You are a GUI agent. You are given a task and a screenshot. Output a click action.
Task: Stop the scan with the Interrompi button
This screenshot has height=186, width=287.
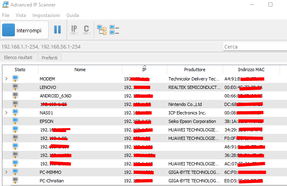(24, 30)
